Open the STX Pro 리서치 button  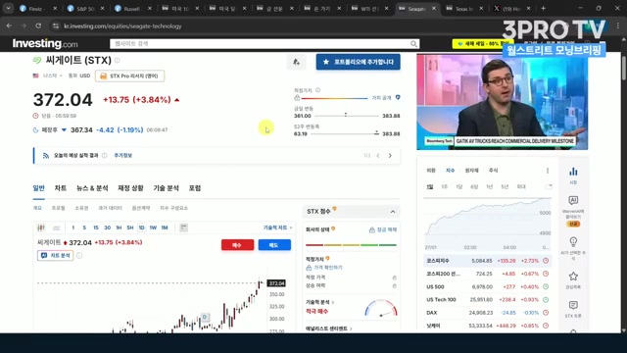pos(129,76)
